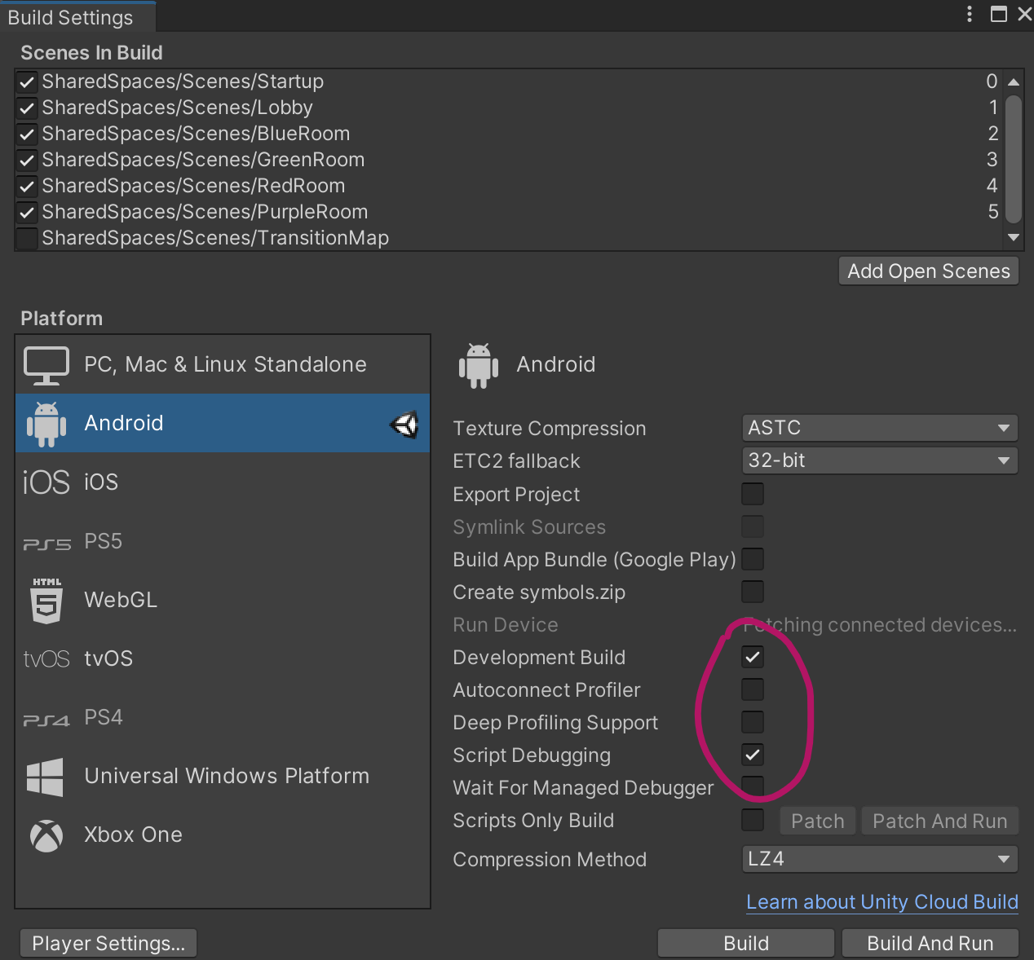Open the Learn about Unity Cloud Build link

[x=882, y=901]
